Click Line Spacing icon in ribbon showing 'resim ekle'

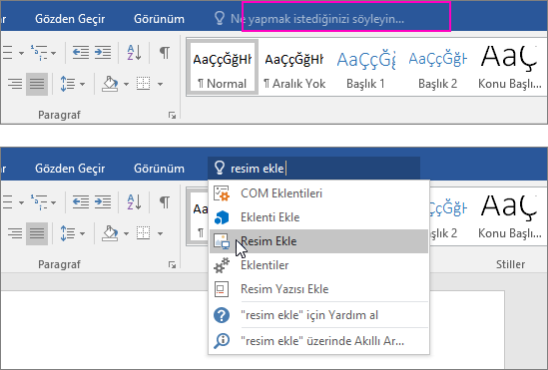(x=67, y=233)
